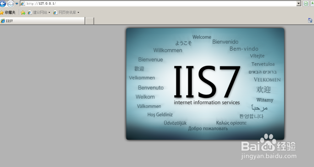Screen dimensions: 314x167
Task: Click the compatibility view icon beside address bar
Action: coord(306,3)
